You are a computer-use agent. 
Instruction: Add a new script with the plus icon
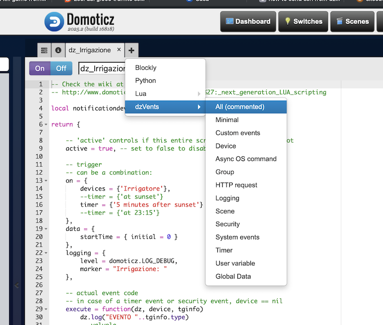(131, 50)
